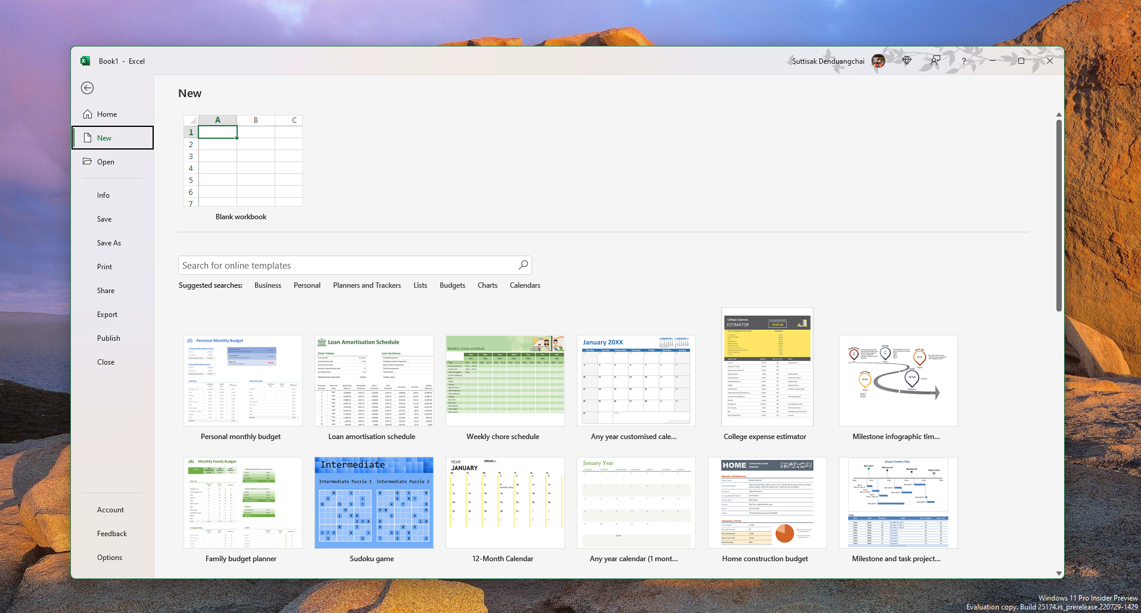Click the Microsoft 365 diamond icon
The width and height of the screenshot is (1141, 613).
point(907,61)
